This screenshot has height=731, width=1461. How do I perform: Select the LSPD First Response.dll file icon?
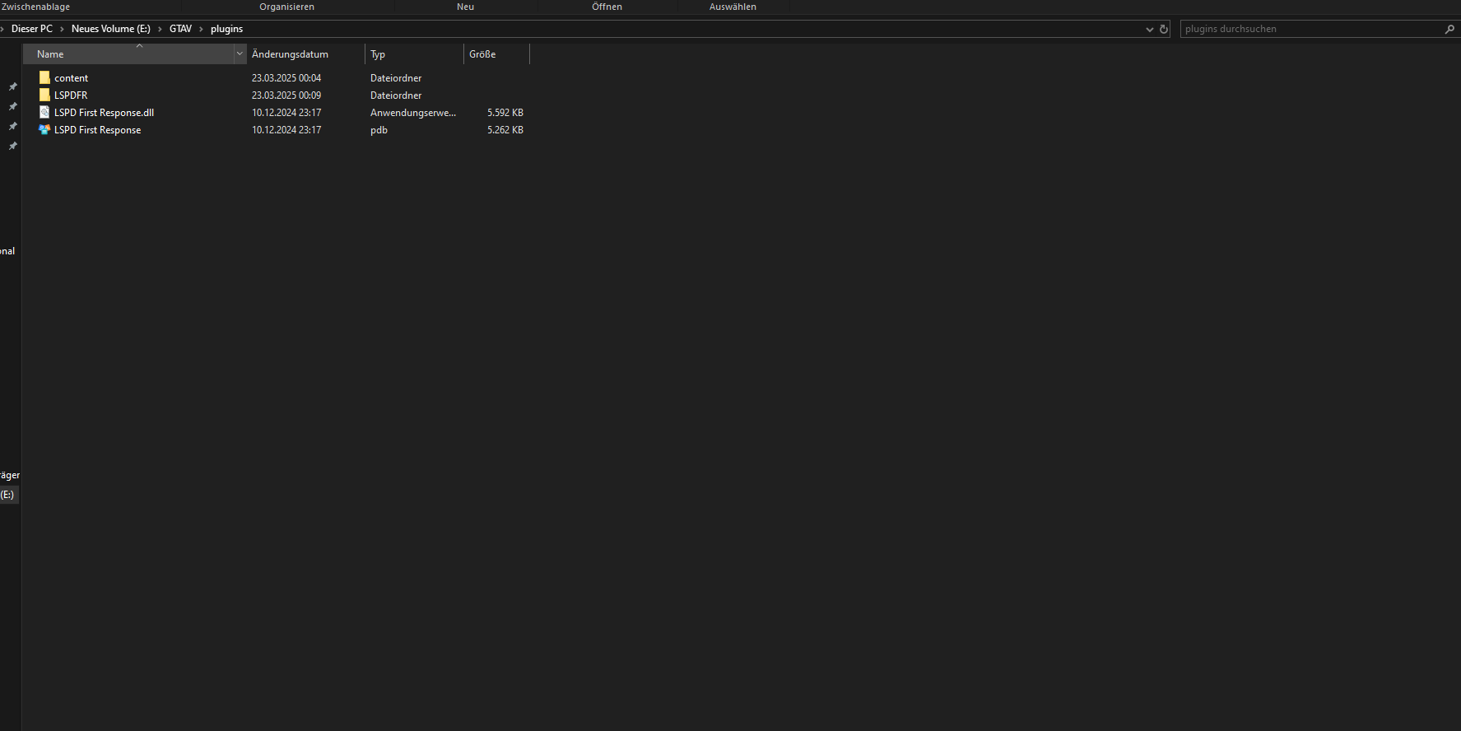click(x=44, y=113)
